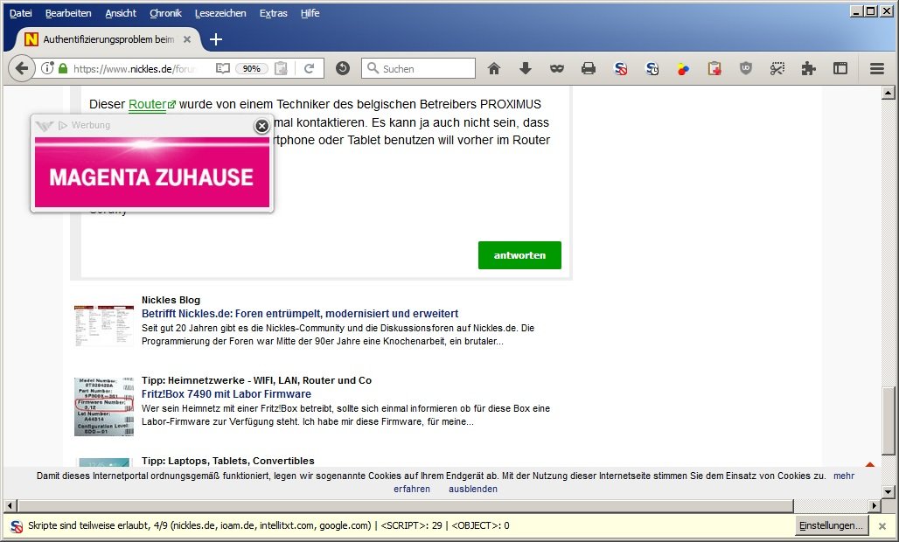Screen dimensions: 899x542
Task: Go to the home page icon
Action: [x=493, y=69]
